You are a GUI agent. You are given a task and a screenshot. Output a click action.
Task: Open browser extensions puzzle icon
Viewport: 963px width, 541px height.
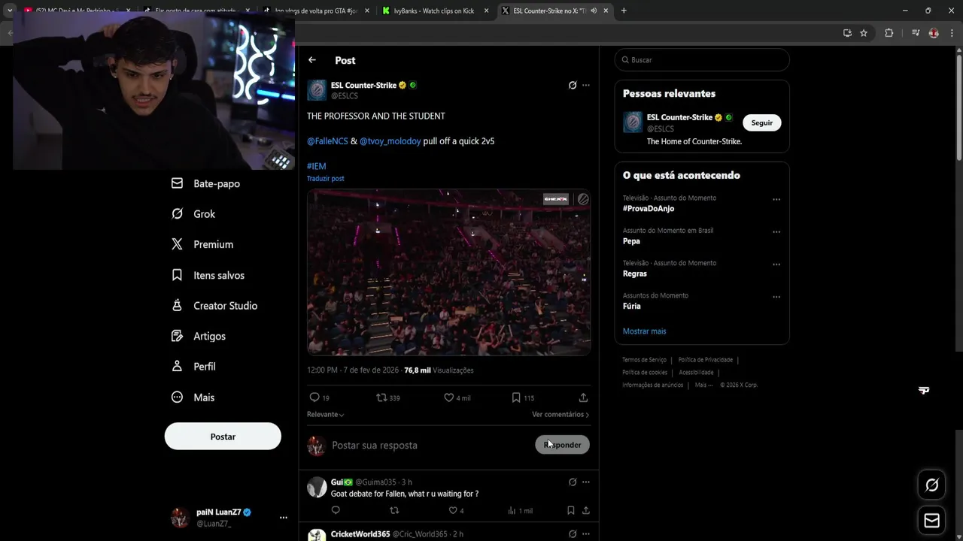click(x=889, y=33)
